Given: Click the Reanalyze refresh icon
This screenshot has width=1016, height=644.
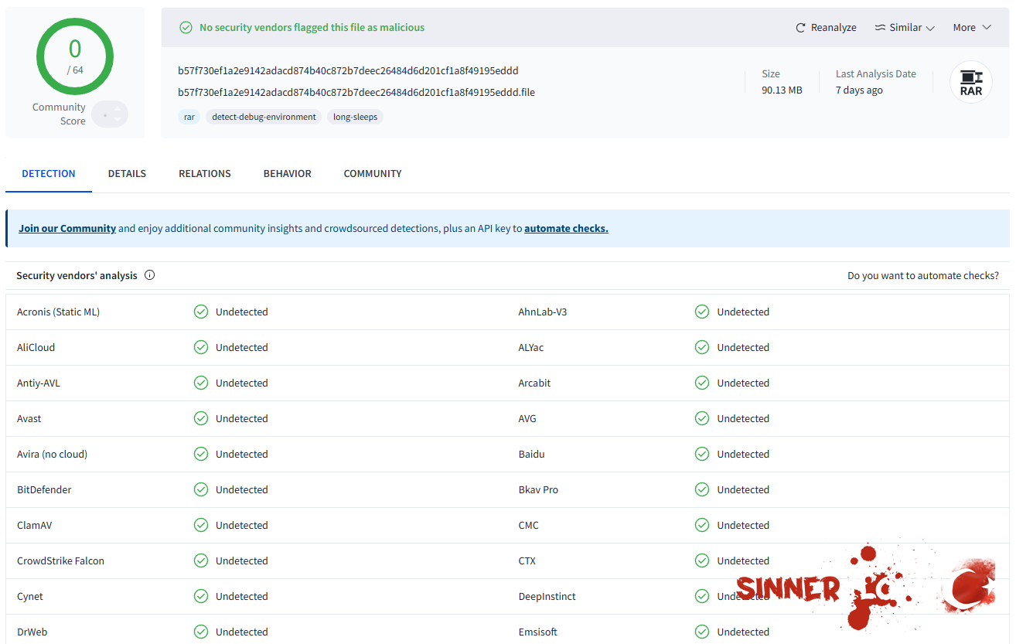Looking at the screenshot, I should click(x=800, y=28).
